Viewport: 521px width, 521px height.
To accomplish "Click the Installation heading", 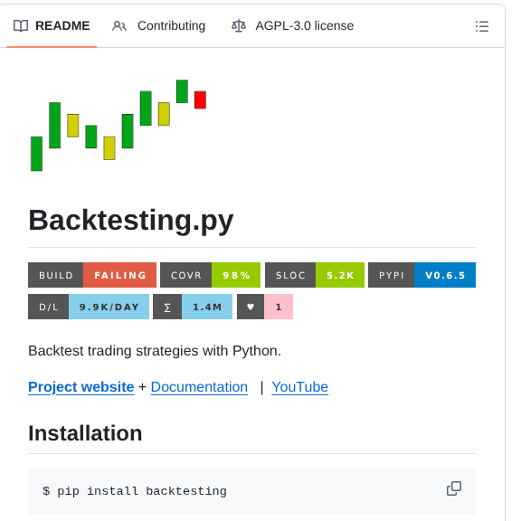I will pos(85,433).
